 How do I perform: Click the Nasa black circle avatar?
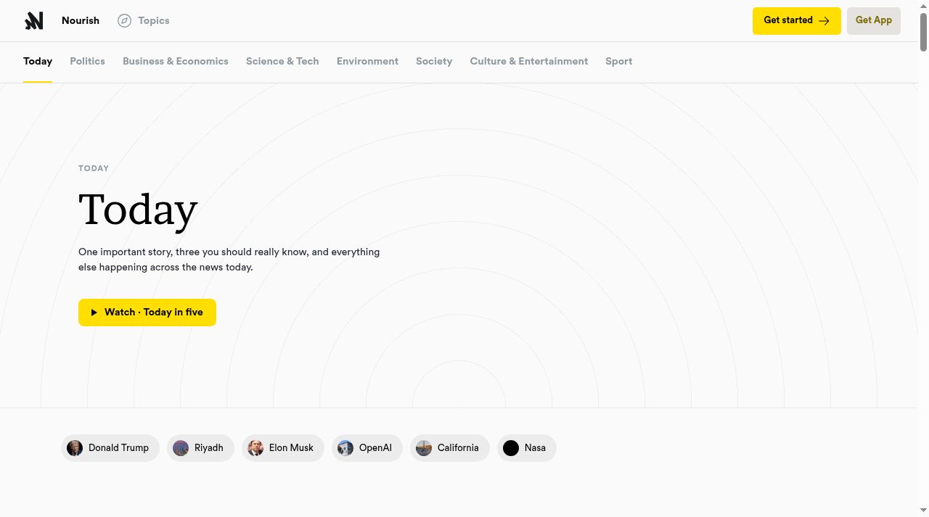(x=511, y=448)
